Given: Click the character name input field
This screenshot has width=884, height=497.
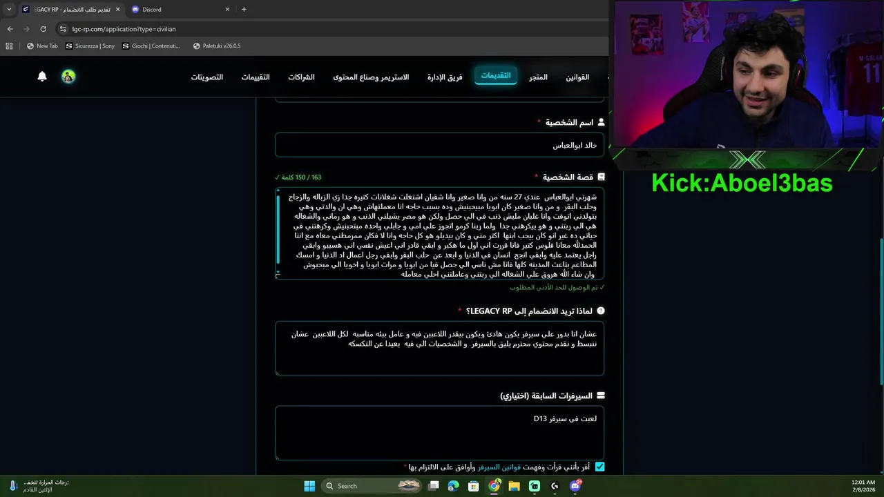Looking at the screenshot, I should [x=439, y=146].
